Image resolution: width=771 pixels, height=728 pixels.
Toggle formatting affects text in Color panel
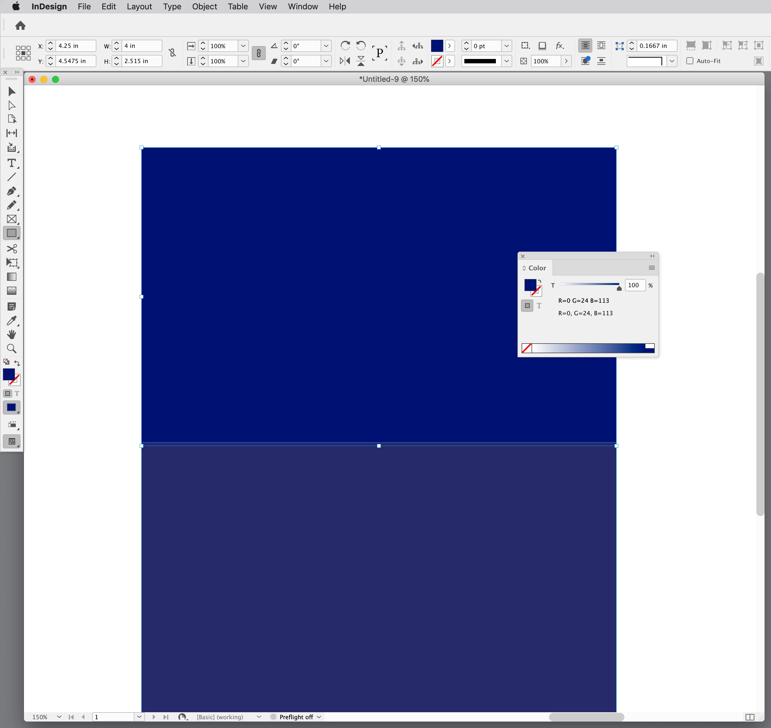tap(539, 306)
